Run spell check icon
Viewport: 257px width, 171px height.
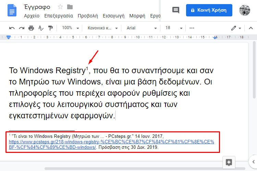[x=41, y=28]
